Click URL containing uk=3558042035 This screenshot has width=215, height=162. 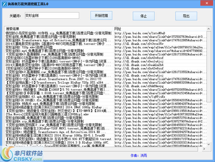coord(160,100)
